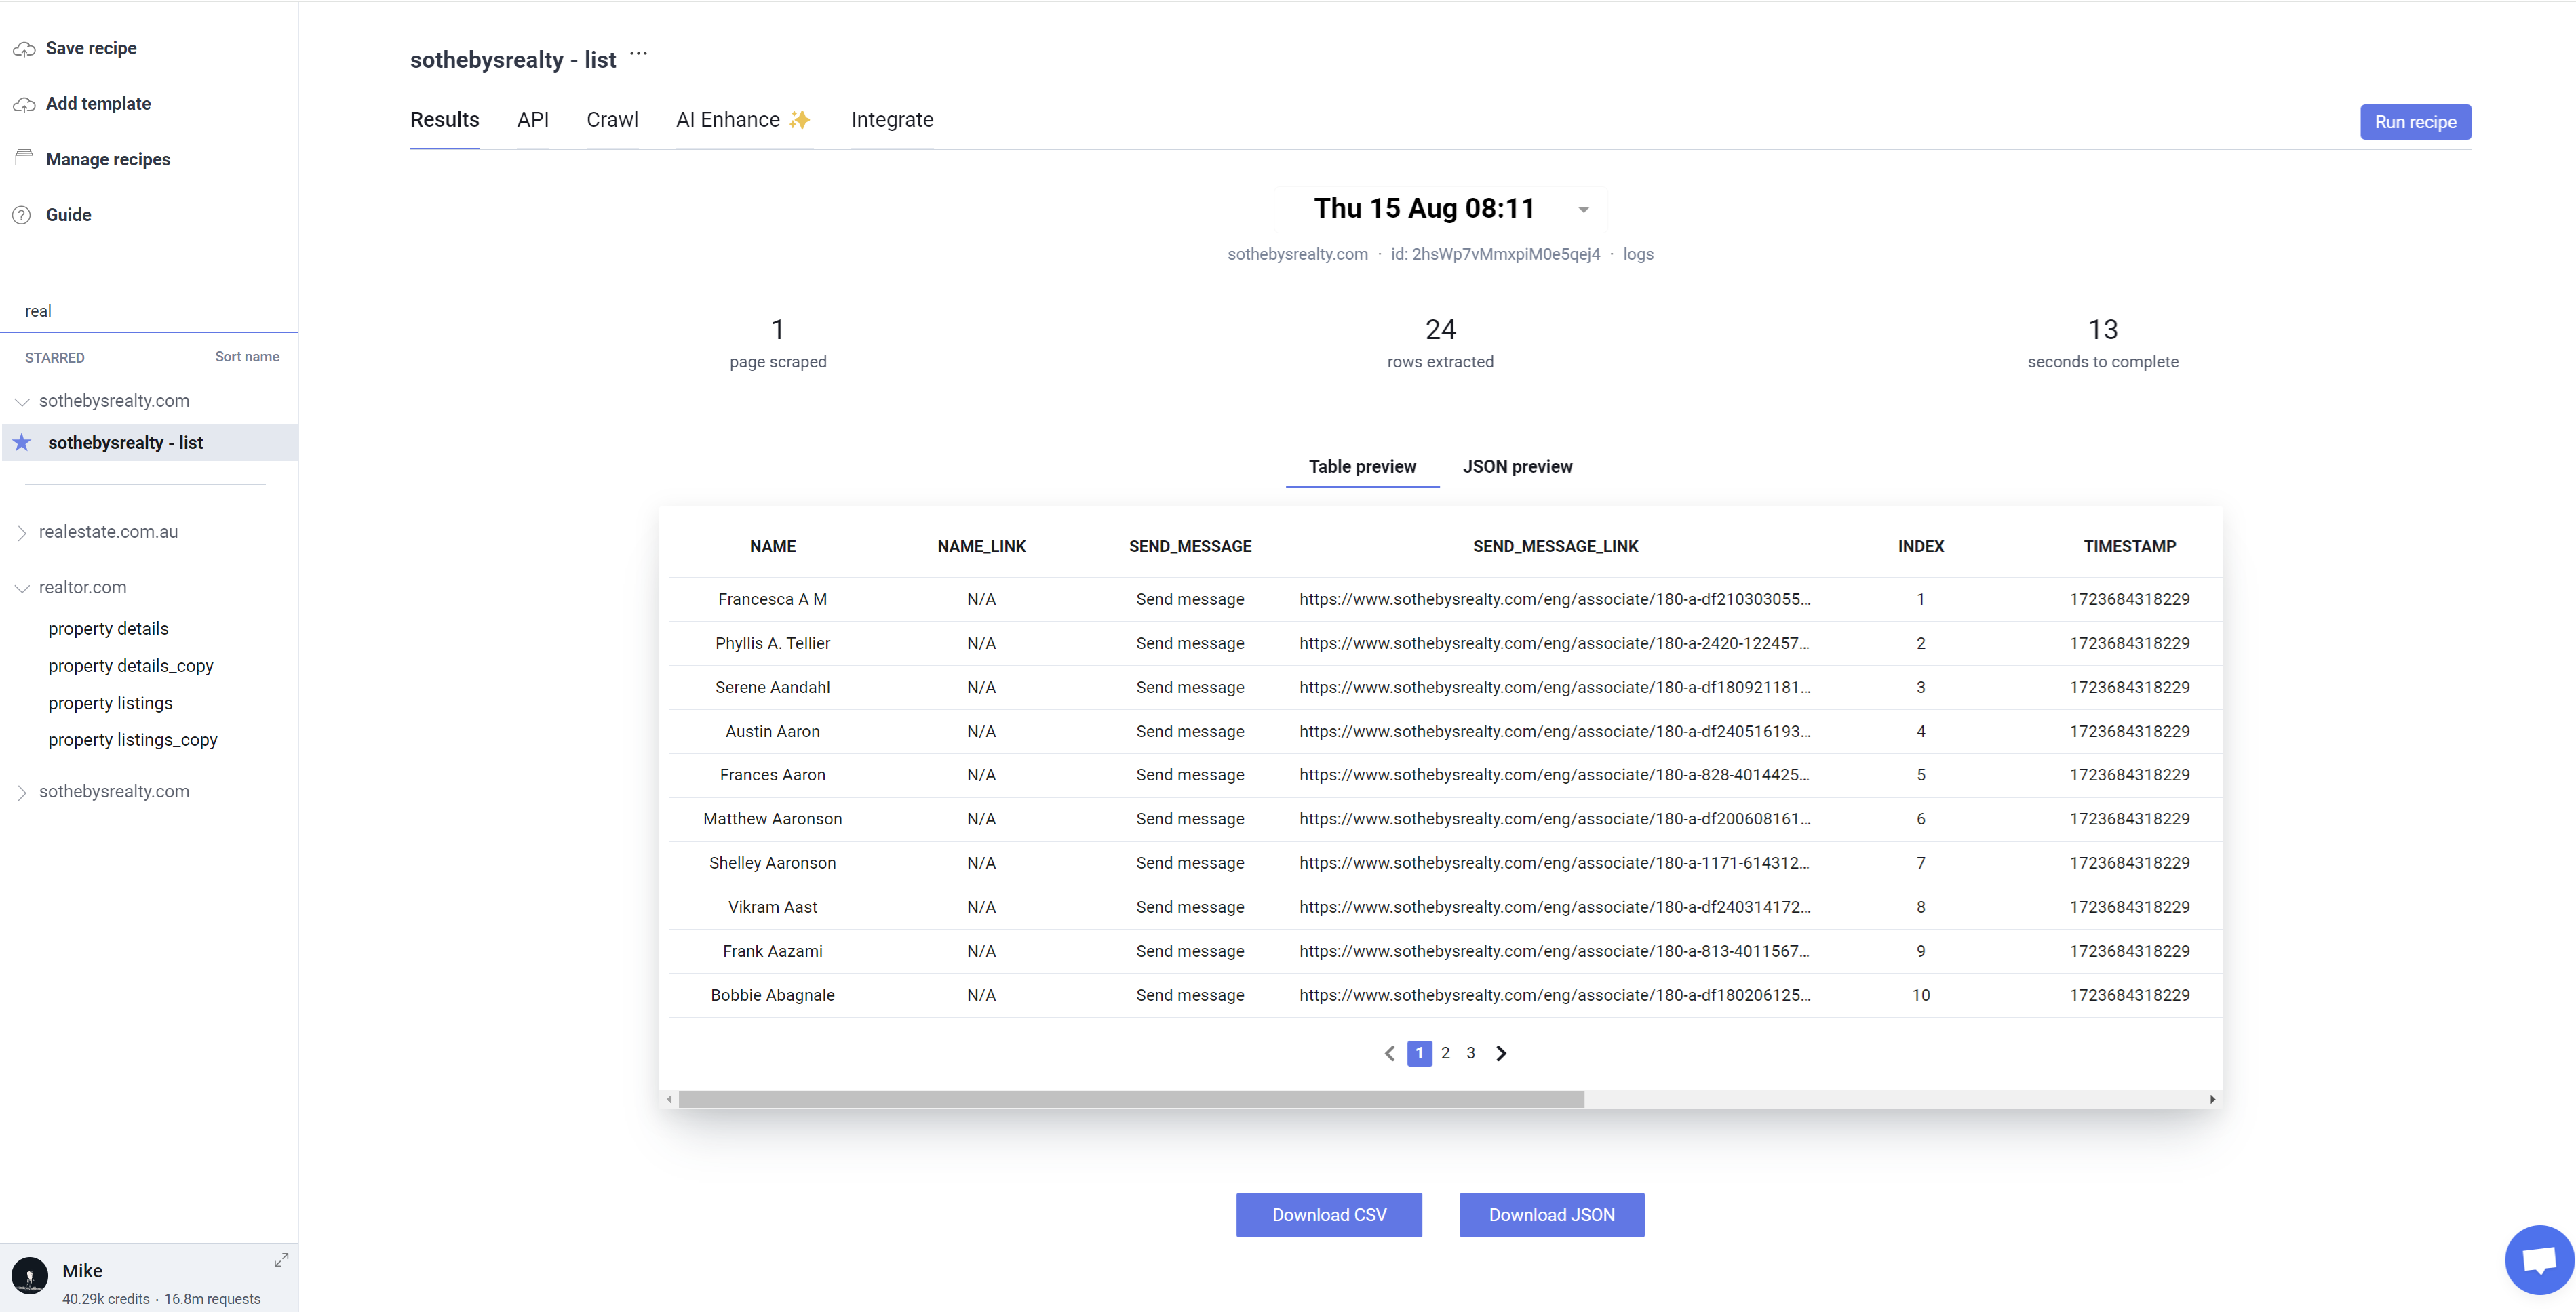Click the recipe search field containing 'real'

pos(150,311)
